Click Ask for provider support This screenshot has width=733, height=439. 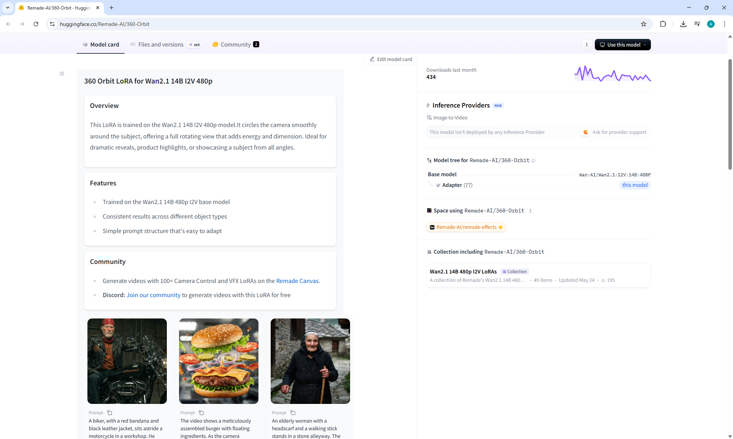(x=615, y=132)
